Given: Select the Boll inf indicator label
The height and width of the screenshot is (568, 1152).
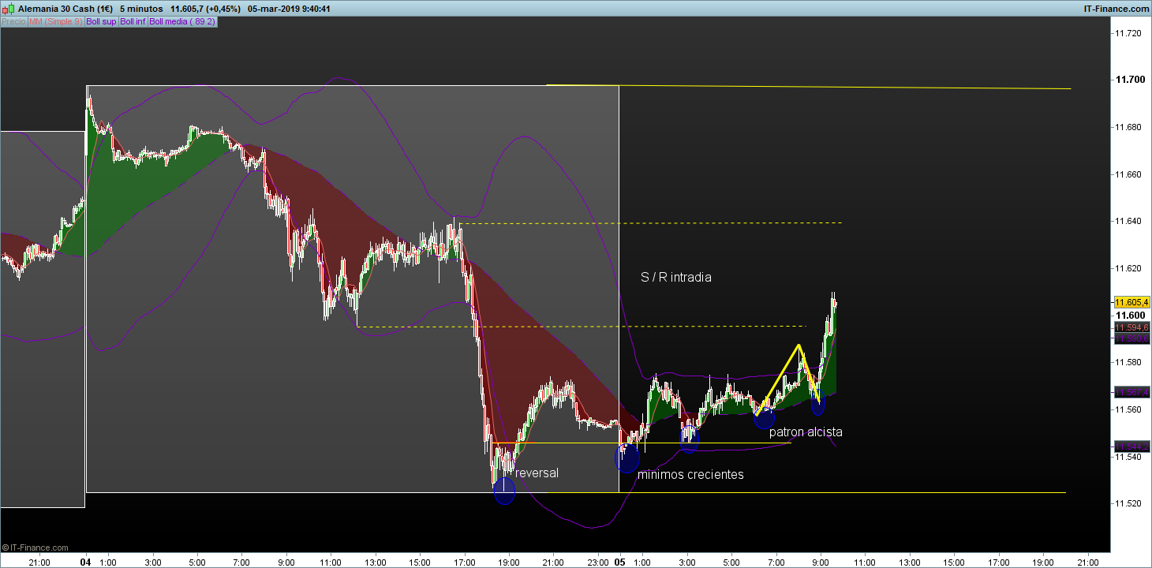Looking at the screenshot, I should pyautogui.click(x=133, y=21).
